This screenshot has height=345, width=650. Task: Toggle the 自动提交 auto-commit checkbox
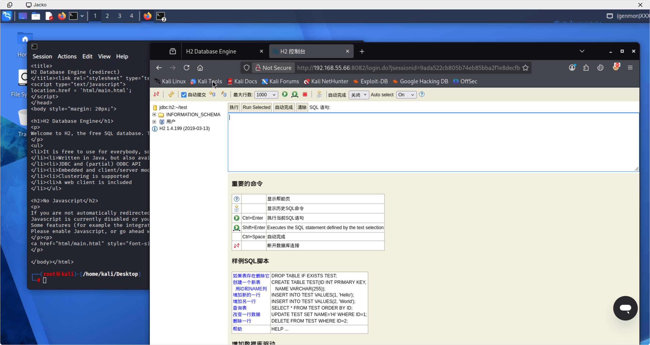click(x=184, y=95)
